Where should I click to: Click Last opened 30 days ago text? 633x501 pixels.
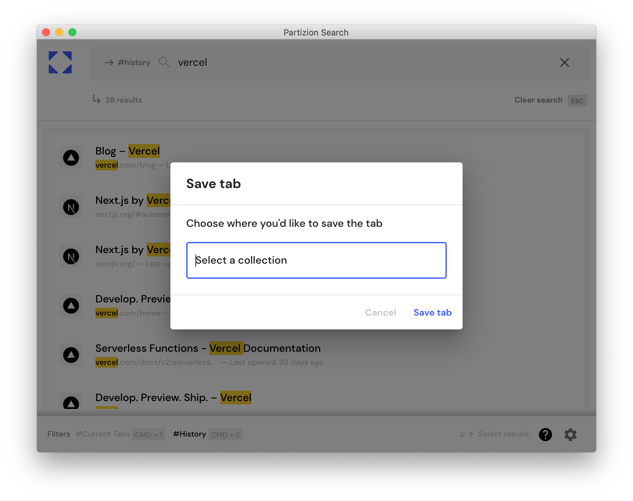point(276,362)
